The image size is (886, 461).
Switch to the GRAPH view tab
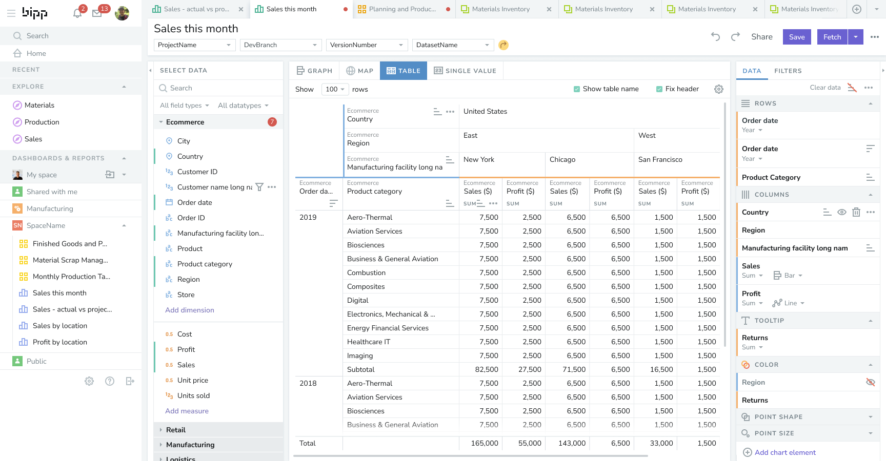pos(315,71)
